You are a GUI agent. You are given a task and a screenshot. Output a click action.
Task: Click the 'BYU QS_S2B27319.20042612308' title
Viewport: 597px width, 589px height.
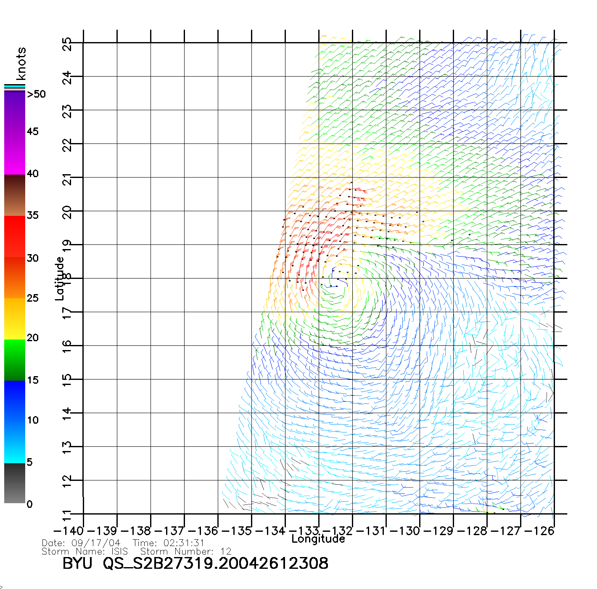(x=195, y=563)
